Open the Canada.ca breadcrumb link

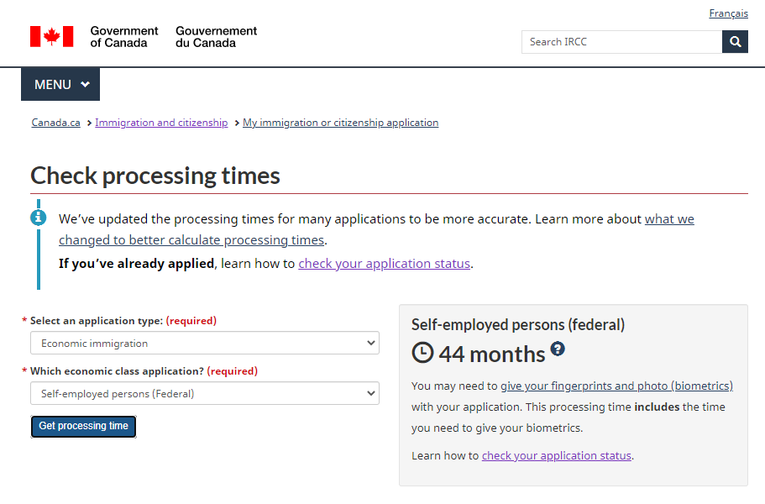55,123
